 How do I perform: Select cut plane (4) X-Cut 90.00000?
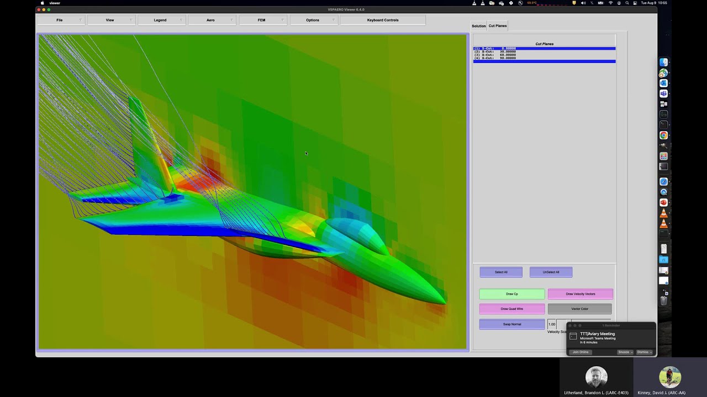544,58
